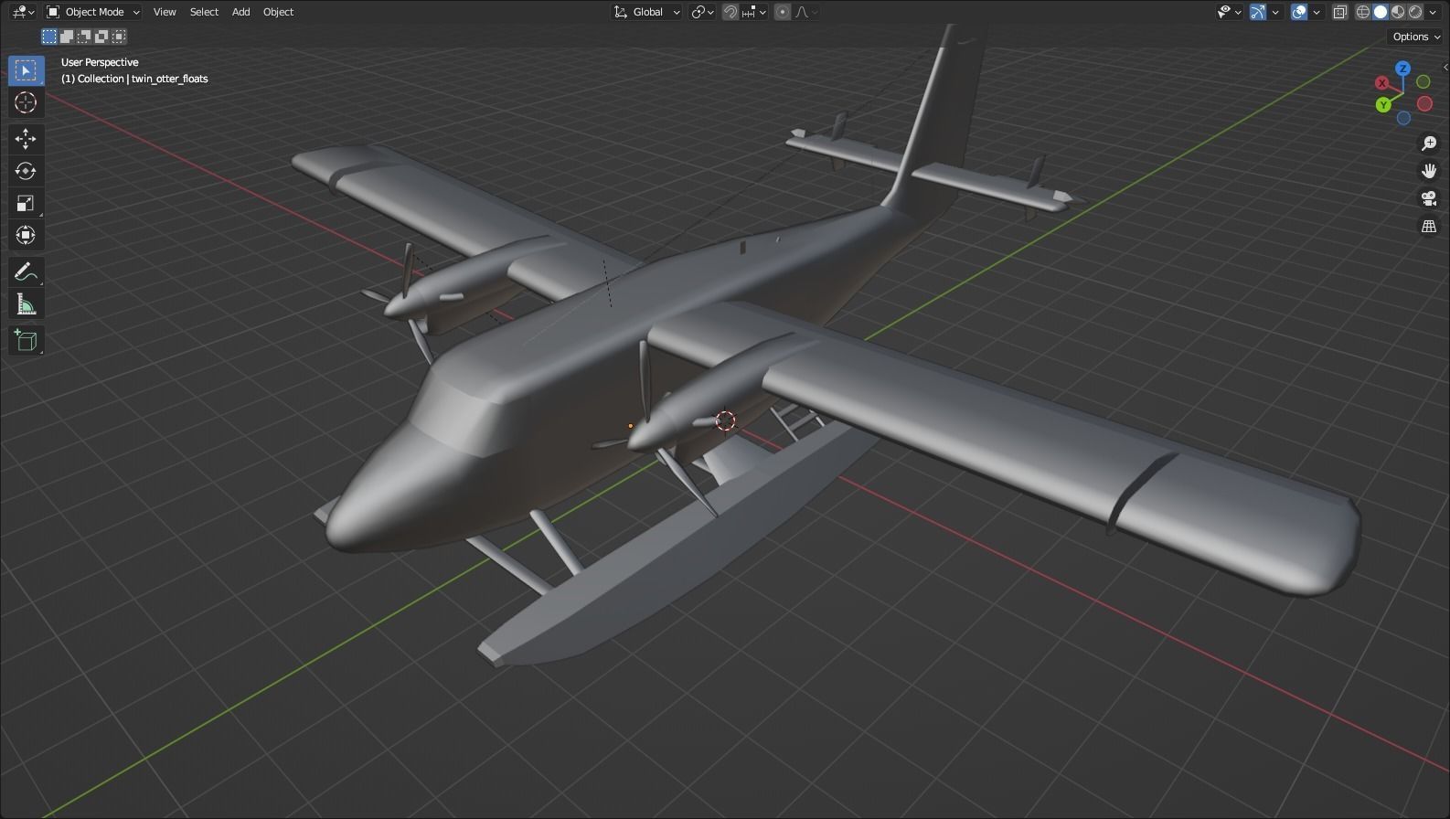
Task: Open the Object Mode dropdown
Action: 93,12
